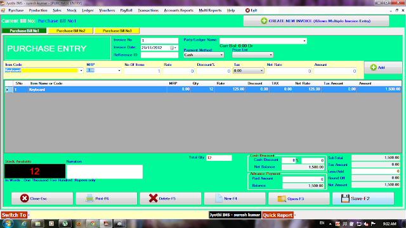Click the 9:32 AM clock in taskbar

[x=390, y=224]
